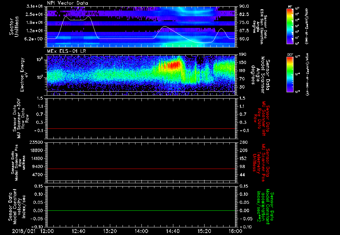Click the '9400' scanner position tick label
This screenshot has height=235, width=340.
click(x=38, y=167)
